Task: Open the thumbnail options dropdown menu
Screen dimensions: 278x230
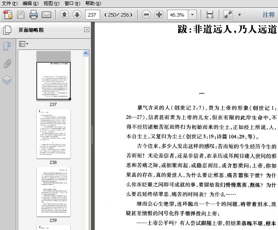Action: (x=24, y=44)
